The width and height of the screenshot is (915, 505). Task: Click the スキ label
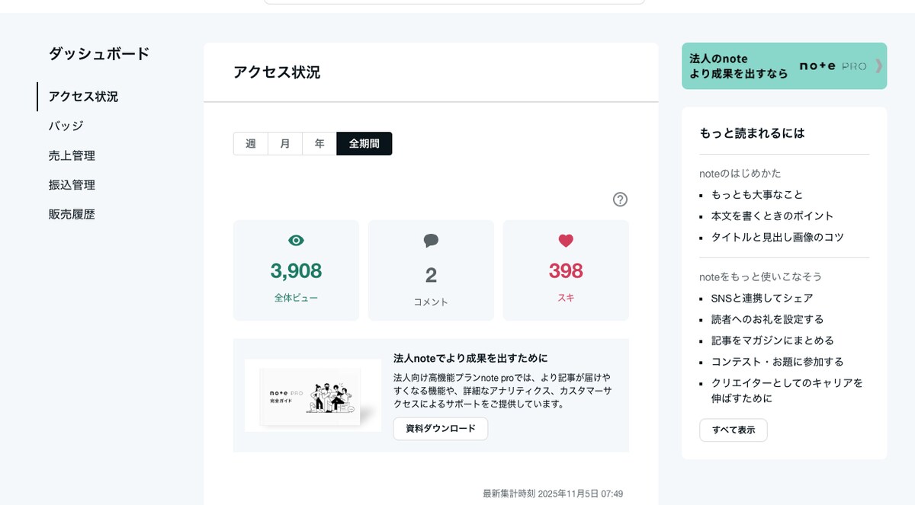point(566,298)
